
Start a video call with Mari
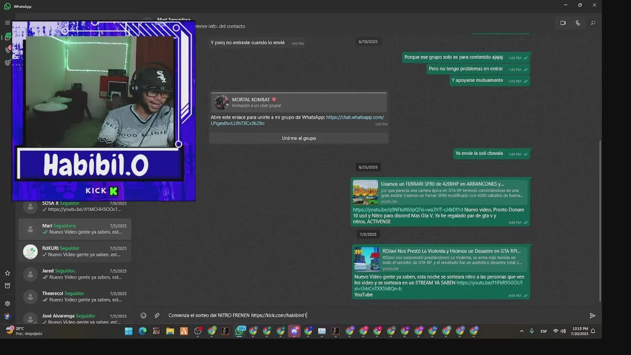click(x=563, y=23)
